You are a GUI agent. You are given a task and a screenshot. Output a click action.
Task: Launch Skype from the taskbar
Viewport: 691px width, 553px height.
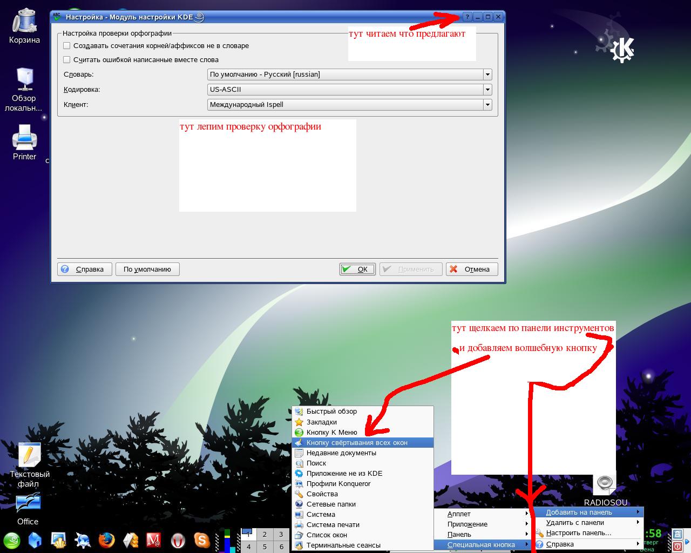[202, 540]
